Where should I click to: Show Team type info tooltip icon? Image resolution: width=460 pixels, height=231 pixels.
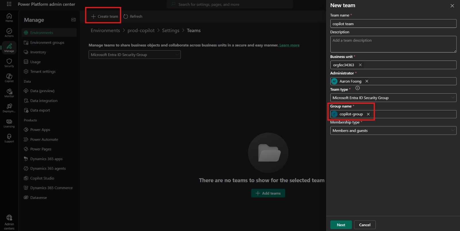[358, 88]
